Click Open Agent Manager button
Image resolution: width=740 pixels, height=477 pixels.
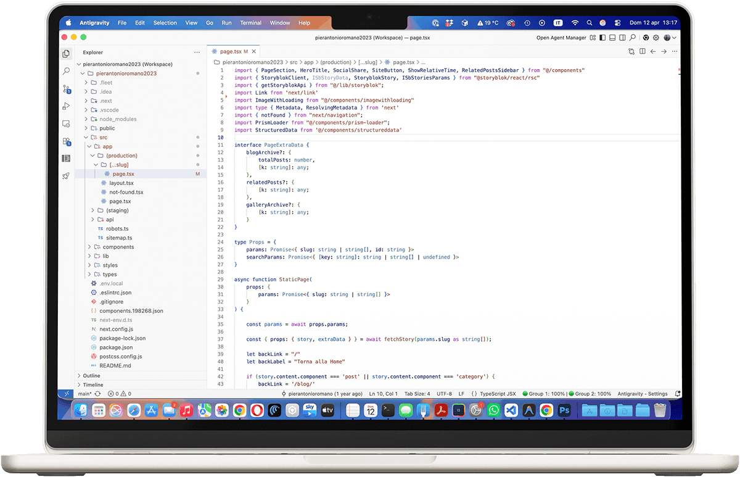[x=561, y=38]
